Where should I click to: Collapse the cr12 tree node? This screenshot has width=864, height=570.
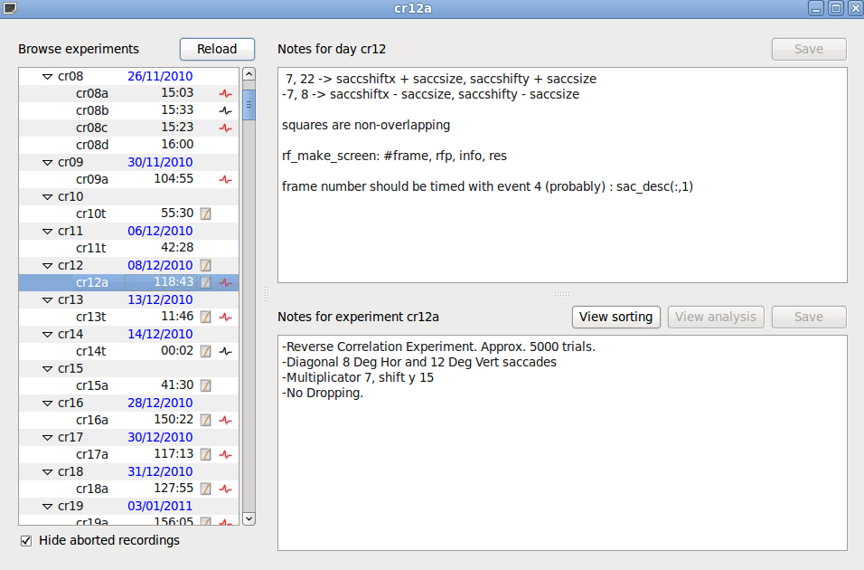tap(47, 266)
